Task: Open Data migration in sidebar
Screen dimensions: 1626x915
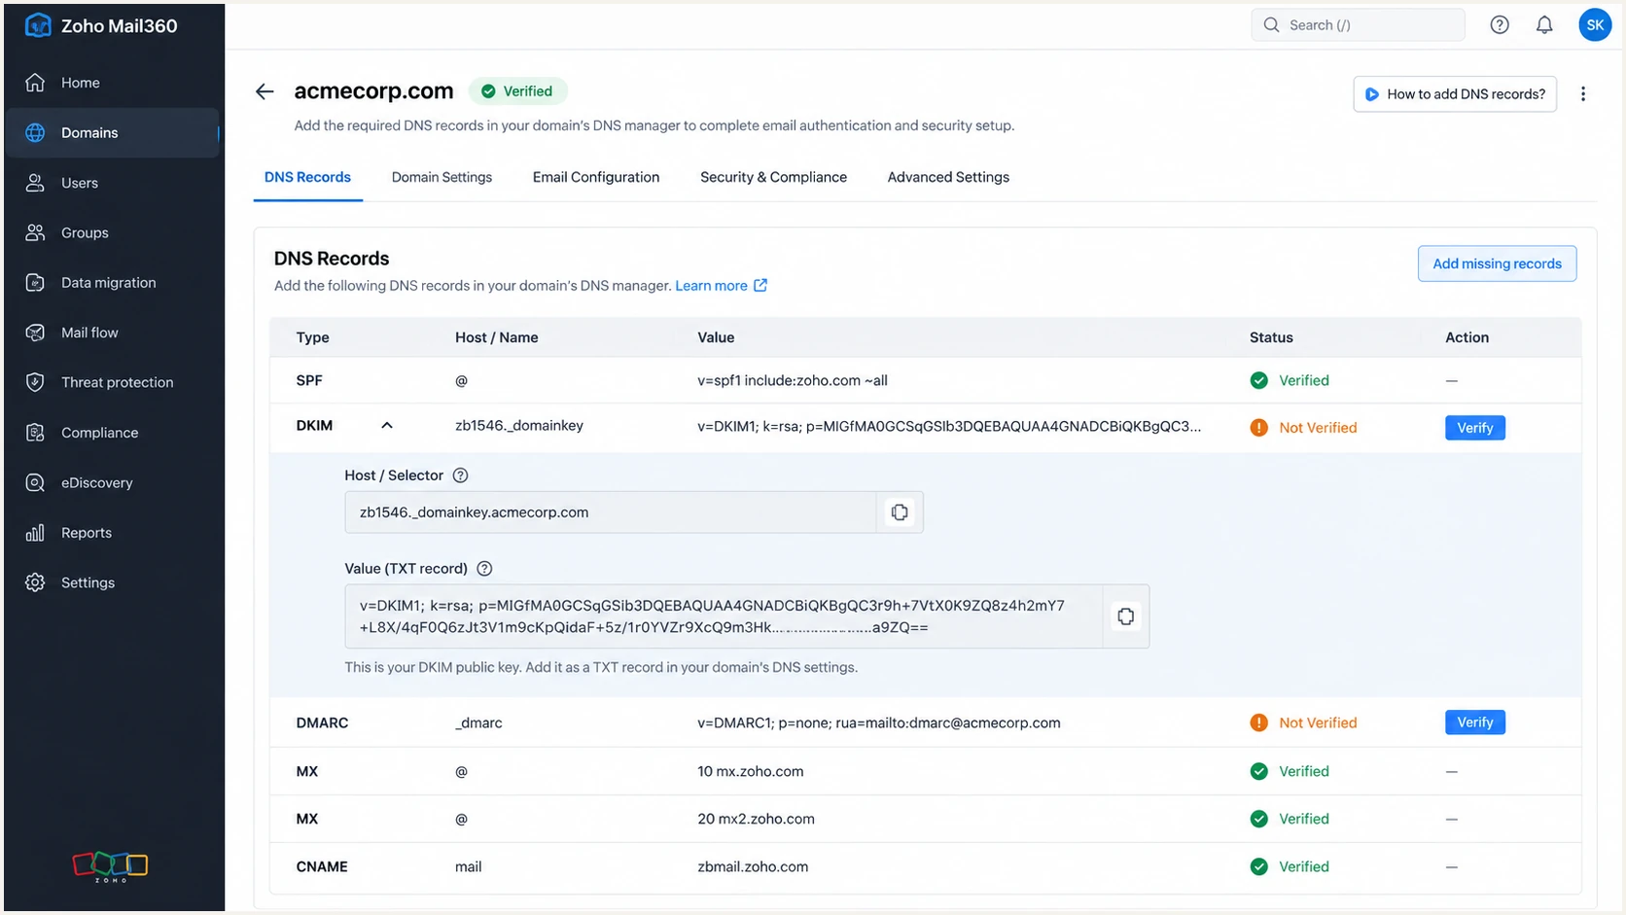Action: [112, 282]
